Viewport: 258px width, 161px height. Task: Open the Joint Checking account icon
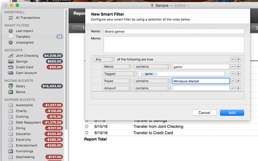pyautogui.click(x=11, y=56)
